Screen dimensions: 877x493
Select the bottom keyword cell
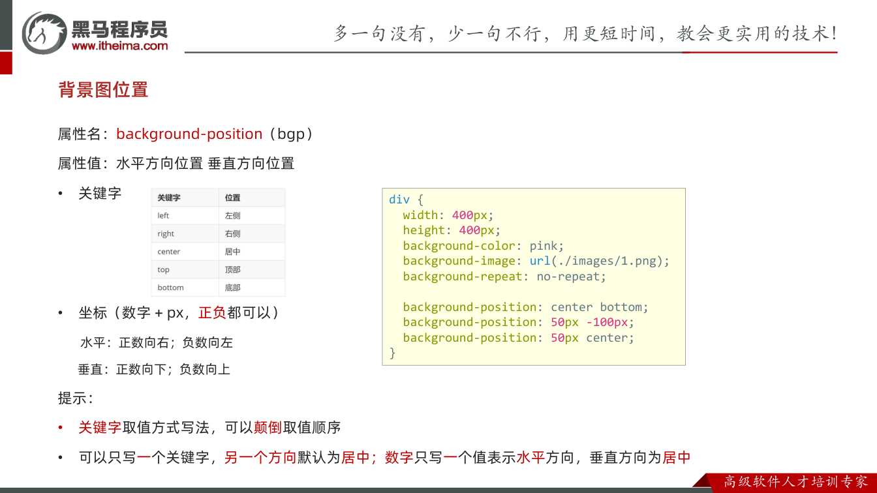[185, 288]
